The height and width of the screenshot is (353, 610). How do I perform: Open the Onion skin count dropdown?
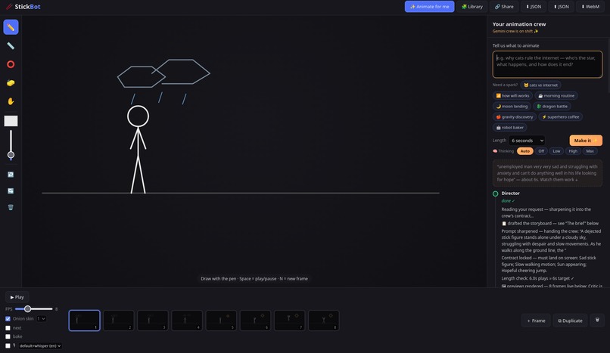41,319
